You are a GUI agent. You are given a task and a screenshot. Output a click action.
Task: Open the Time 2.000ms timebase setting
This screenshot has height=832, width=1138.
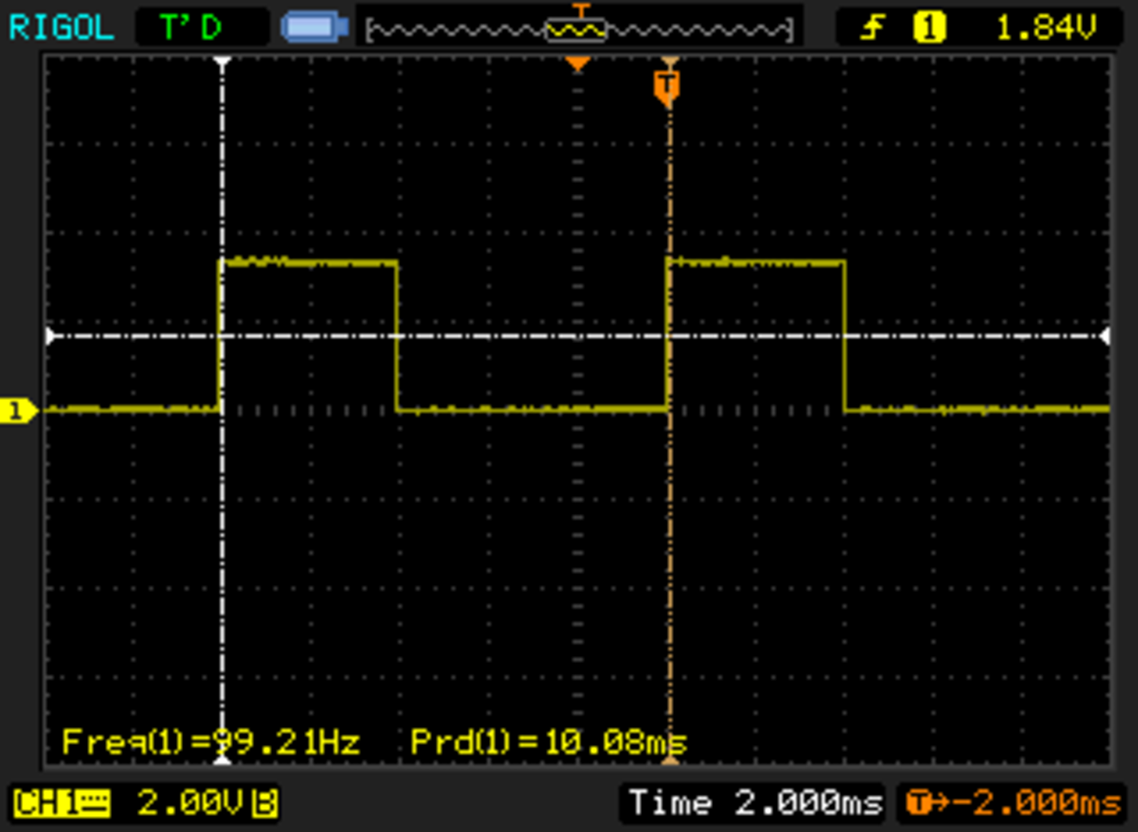click(x=755, y=804)
